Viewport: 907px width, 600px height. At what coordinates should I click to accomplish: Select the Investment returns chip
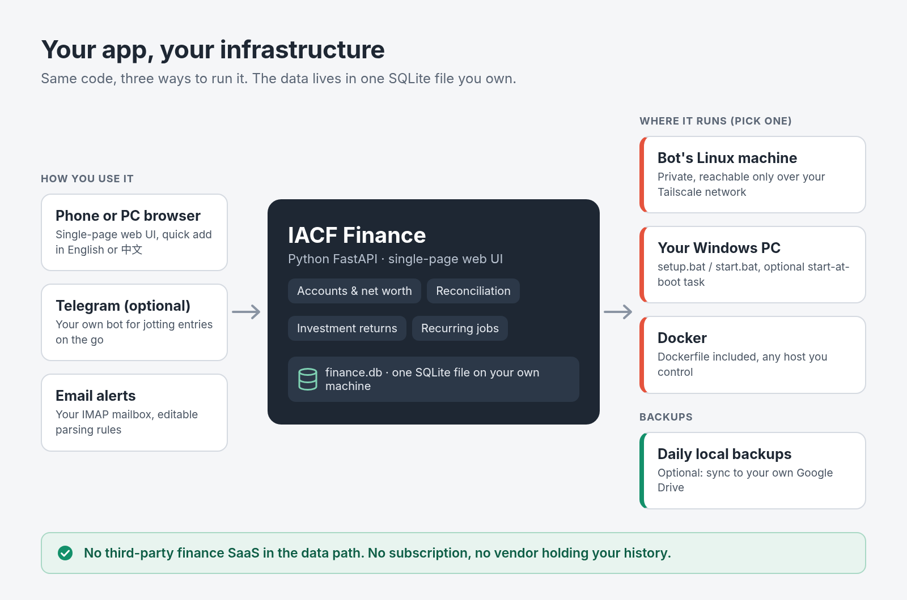click(347, 328)
